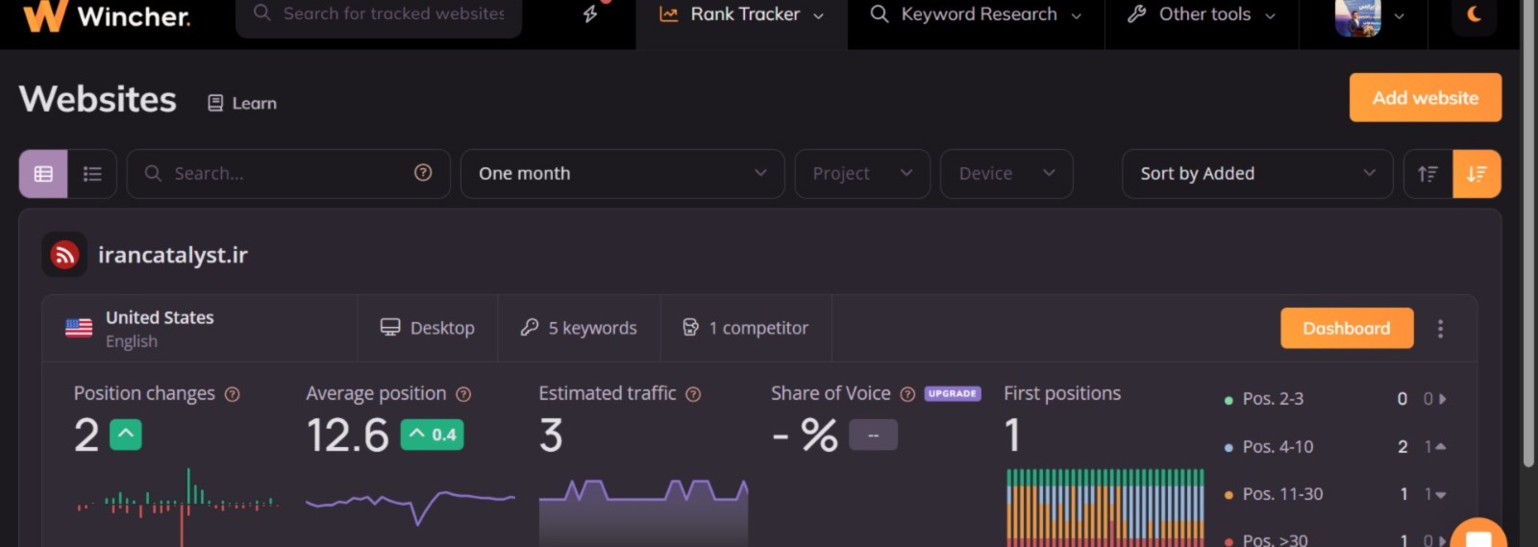Click the irancatalyst.ir site favicon
The image size is (1538, 547).
(64, 255)
